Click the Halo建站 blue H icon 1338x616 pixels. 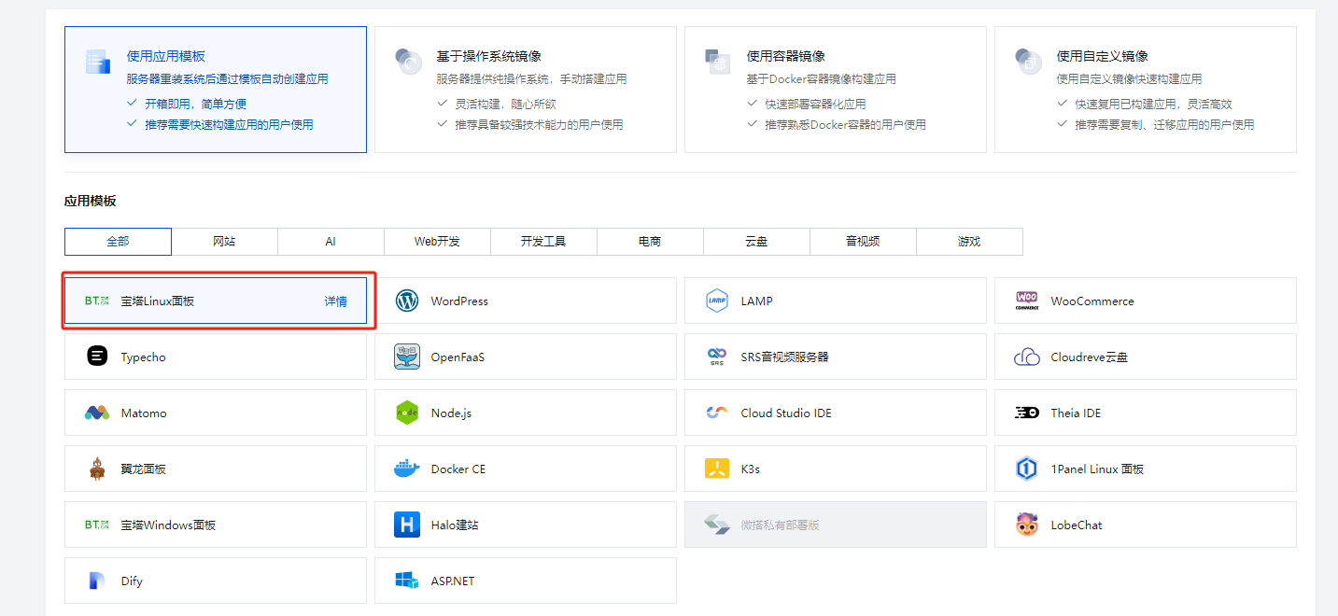[407, 525]
